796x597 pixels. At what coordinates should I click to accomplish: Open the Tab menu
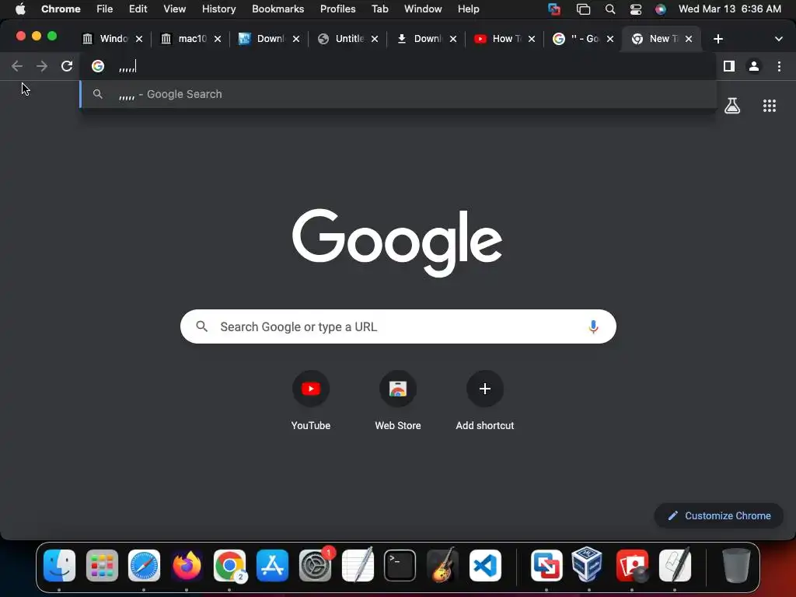pyautogui.click(x=379, y=9)
